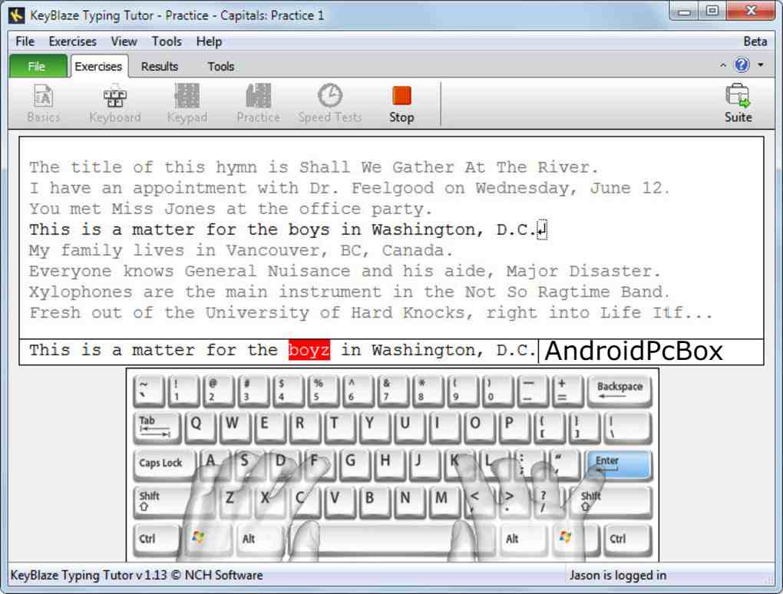
Task: Click the KeyBlaze application icon in title bar
Action: pyautogui.click(x=16, y=15)
